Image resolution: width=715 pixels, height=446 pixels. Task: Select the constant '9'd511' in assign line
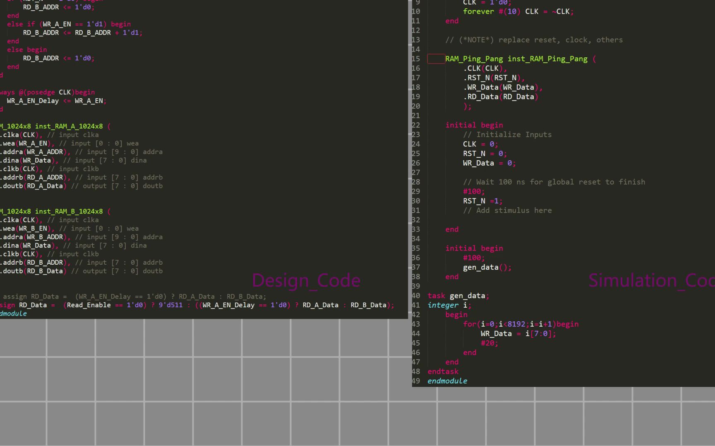(170, 305)
